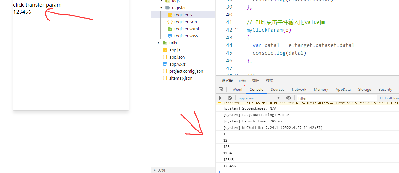Toggle the console sidebar panel icon
Image resolution: width=399 pixels, height=173 pixels.
pyautogui.click(x=221, y=98)
